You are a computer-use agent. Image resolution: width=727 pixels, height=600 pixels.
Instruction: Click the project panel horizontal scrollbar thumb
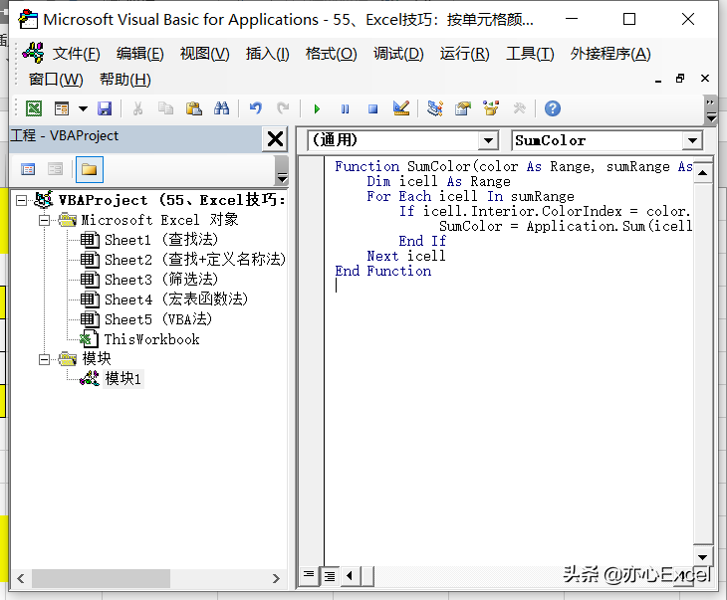[x=101, y=578]
